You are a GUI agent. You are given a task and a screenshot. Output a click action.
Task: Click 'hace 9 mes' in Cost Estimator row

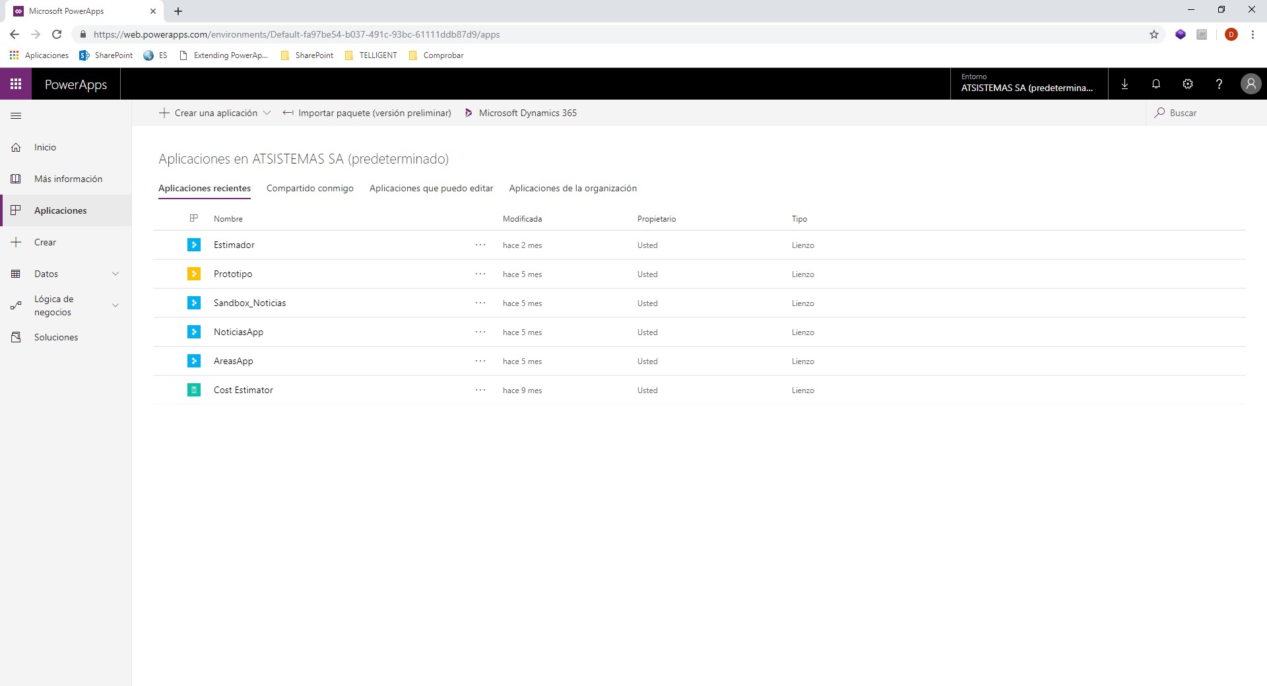[x=522, y=390]
